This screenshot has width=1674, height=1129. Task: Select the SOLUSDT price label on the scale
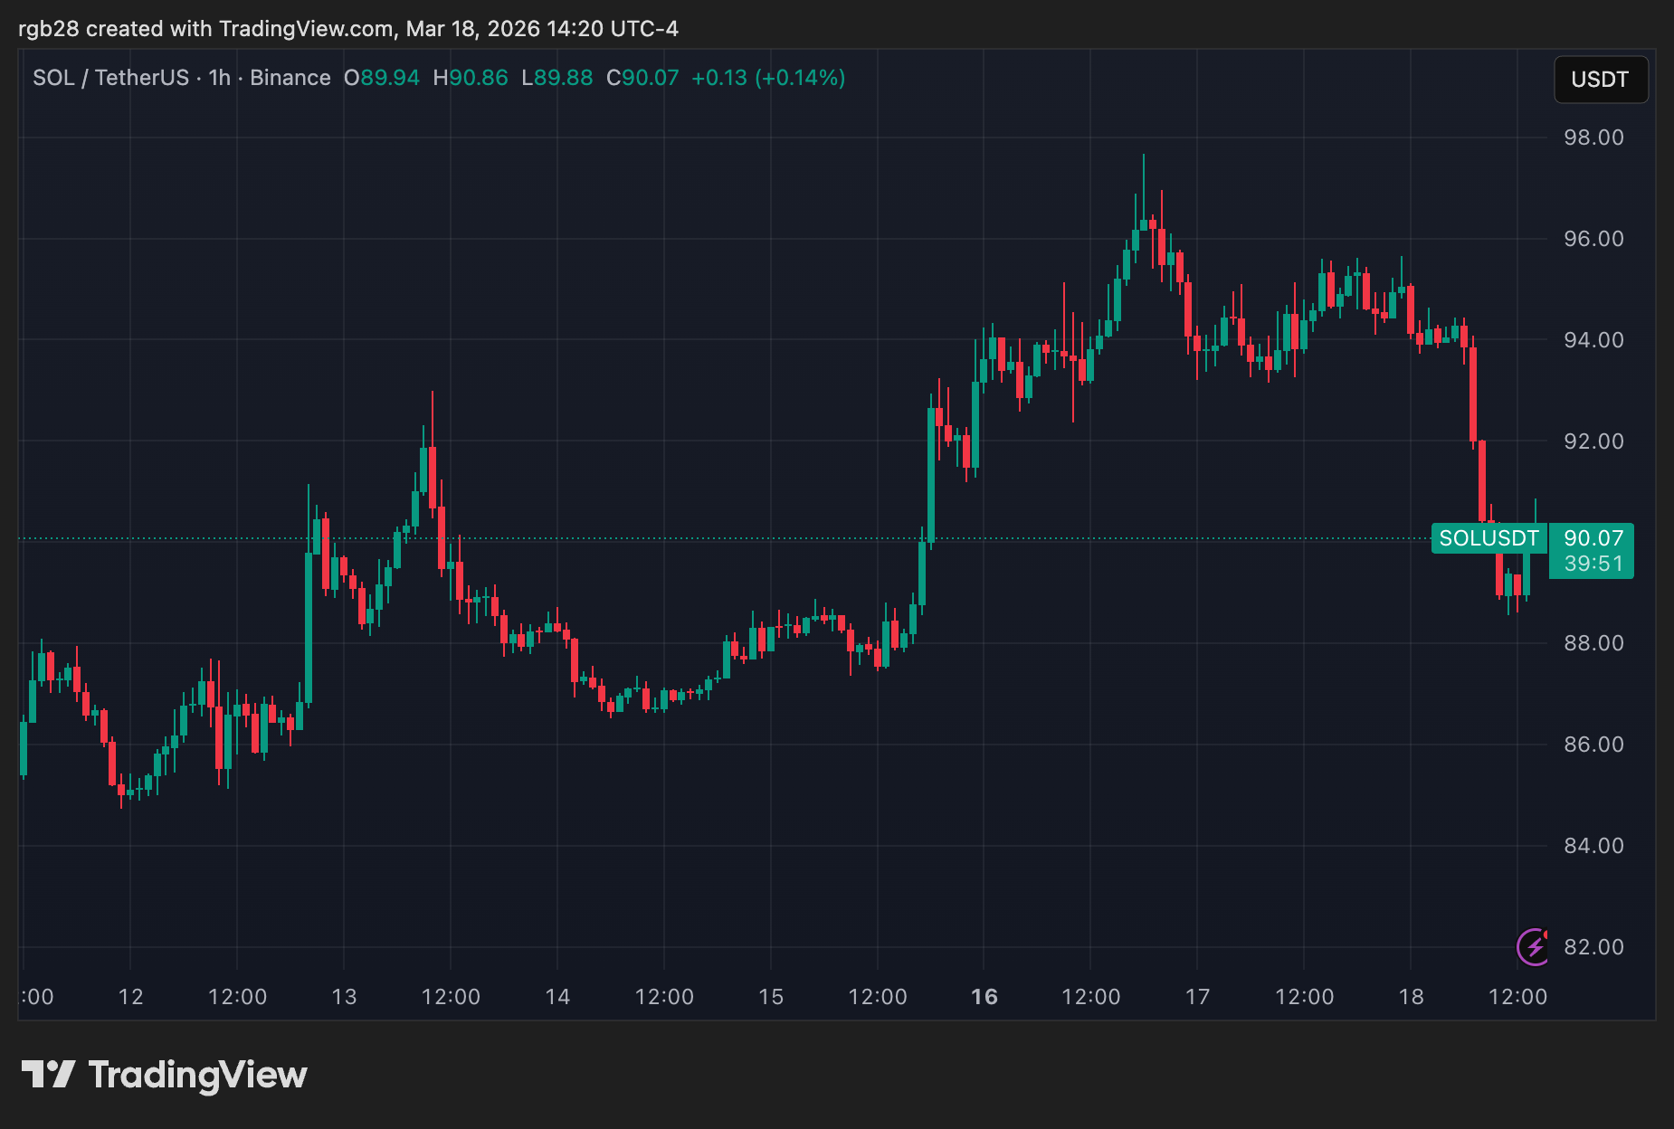point(1489,538)
